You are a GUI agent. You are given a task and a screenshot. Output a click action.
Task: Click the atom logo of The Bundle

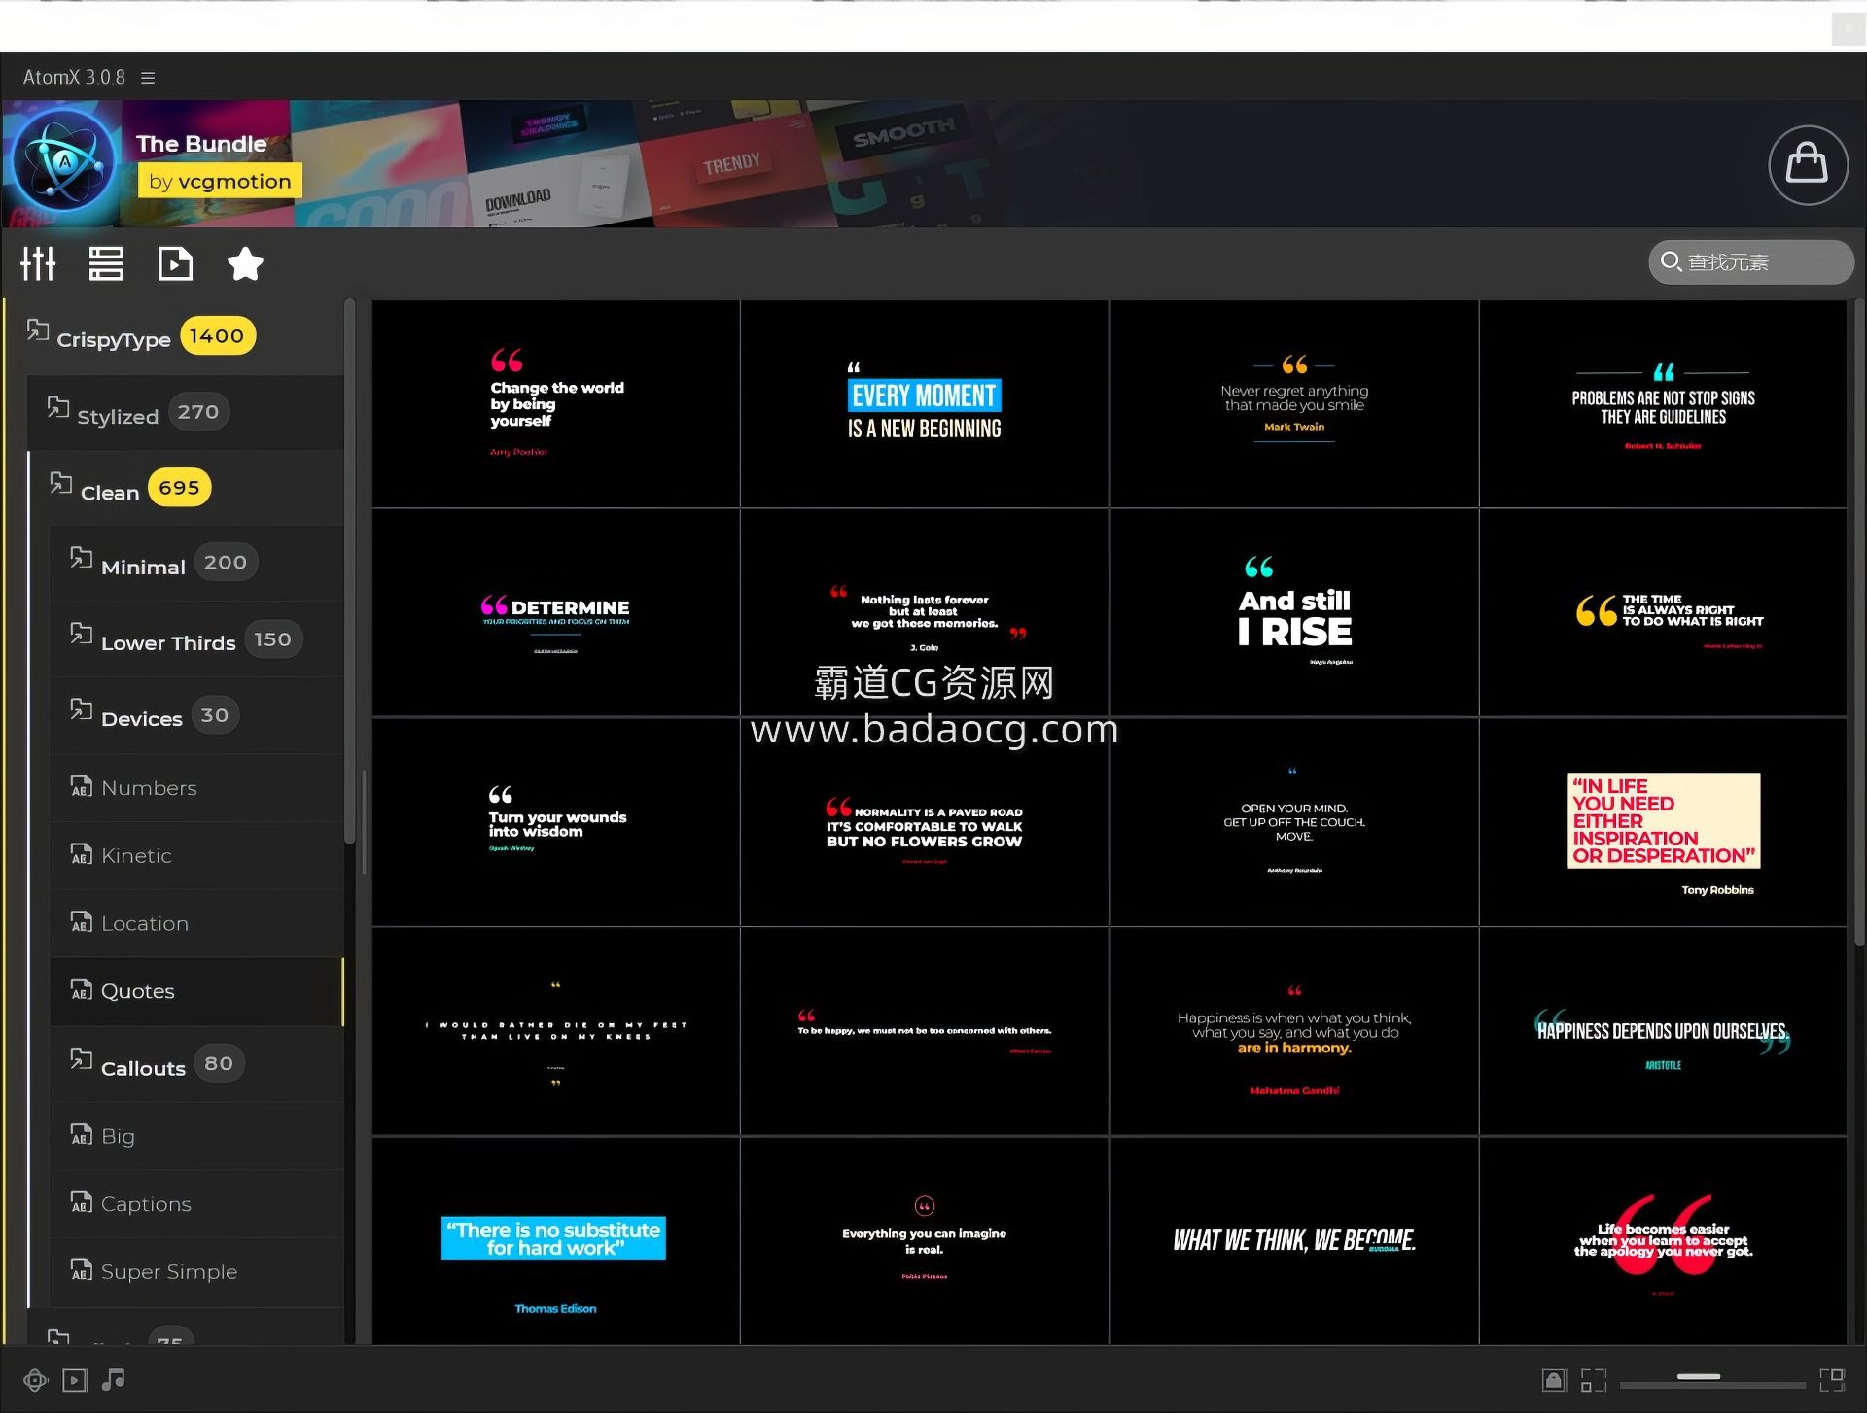(64, 162)
